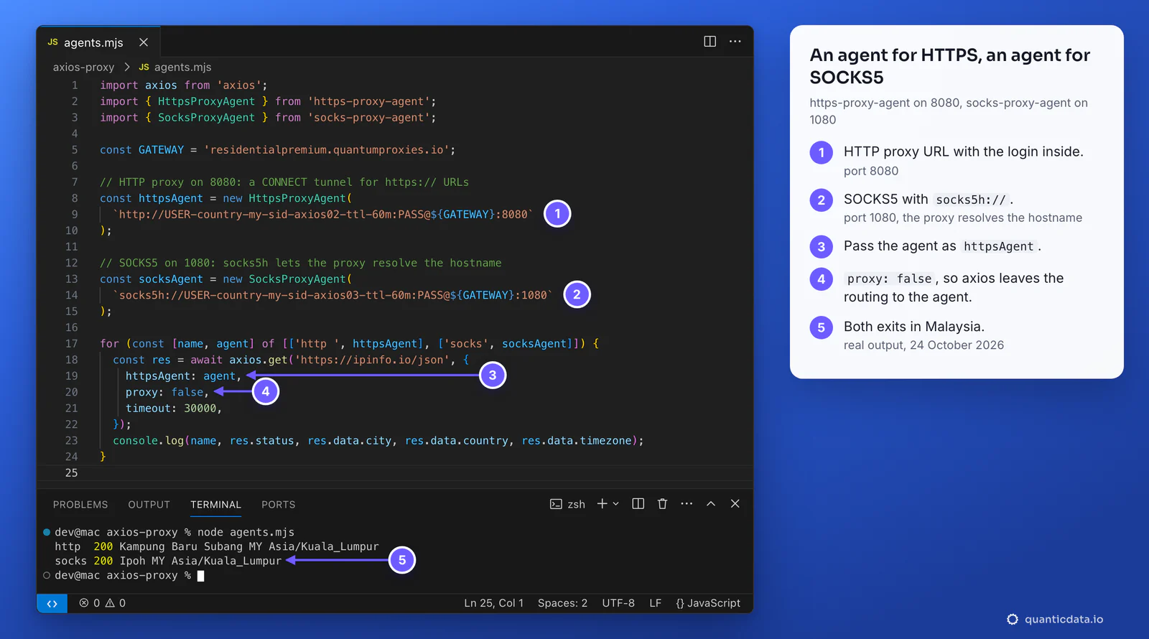This screenshot has width=1149, height=639.
Task: Switch to the PROBLEMS panel tab
Action: (80, 505)
